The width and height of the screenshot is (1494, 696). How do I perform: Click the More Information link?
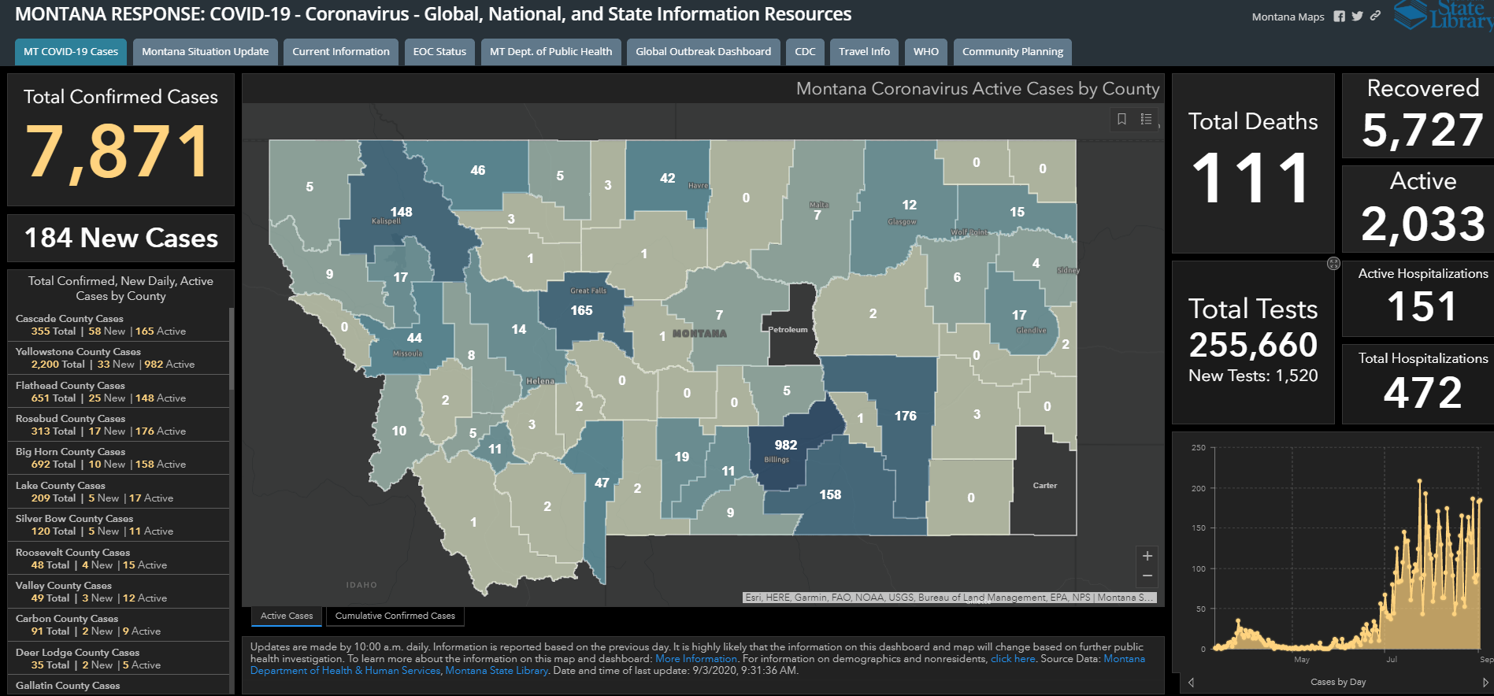pos(695,659)
